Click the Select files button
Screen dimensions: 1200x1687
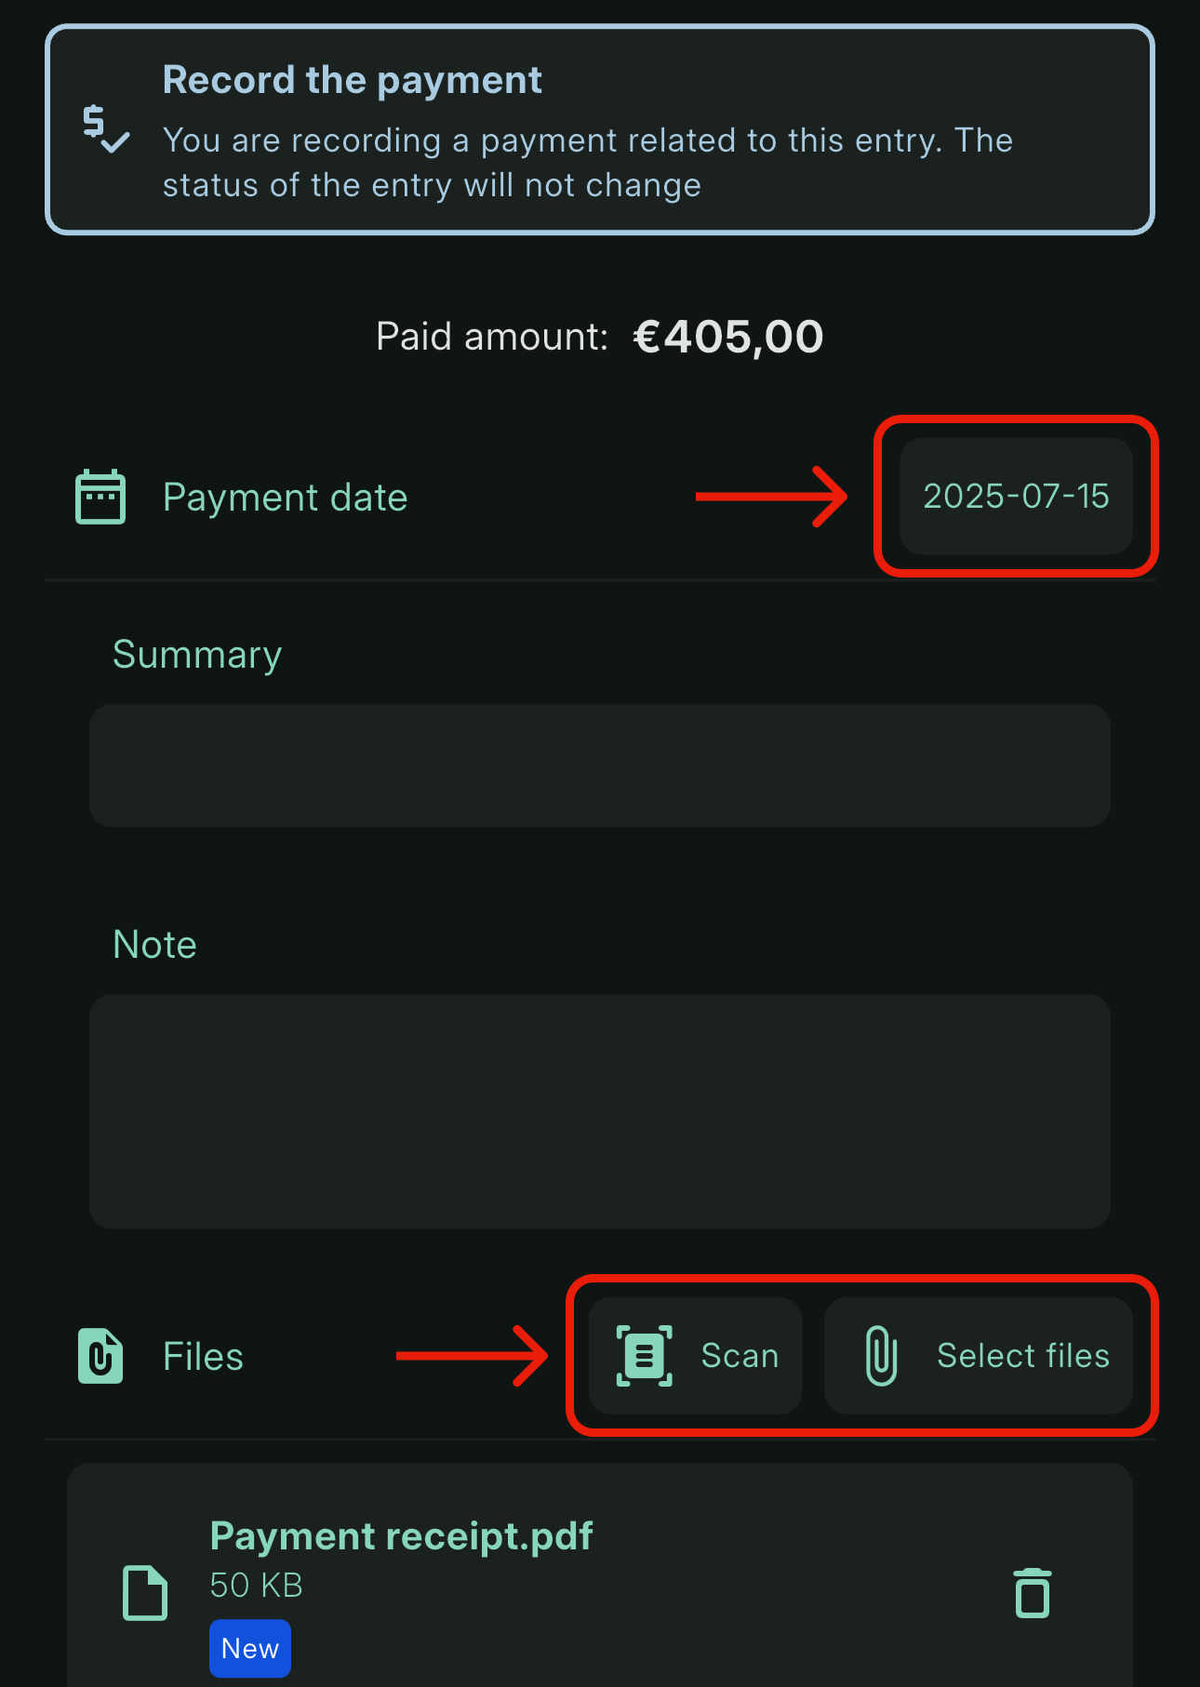tap(979, 1356)
